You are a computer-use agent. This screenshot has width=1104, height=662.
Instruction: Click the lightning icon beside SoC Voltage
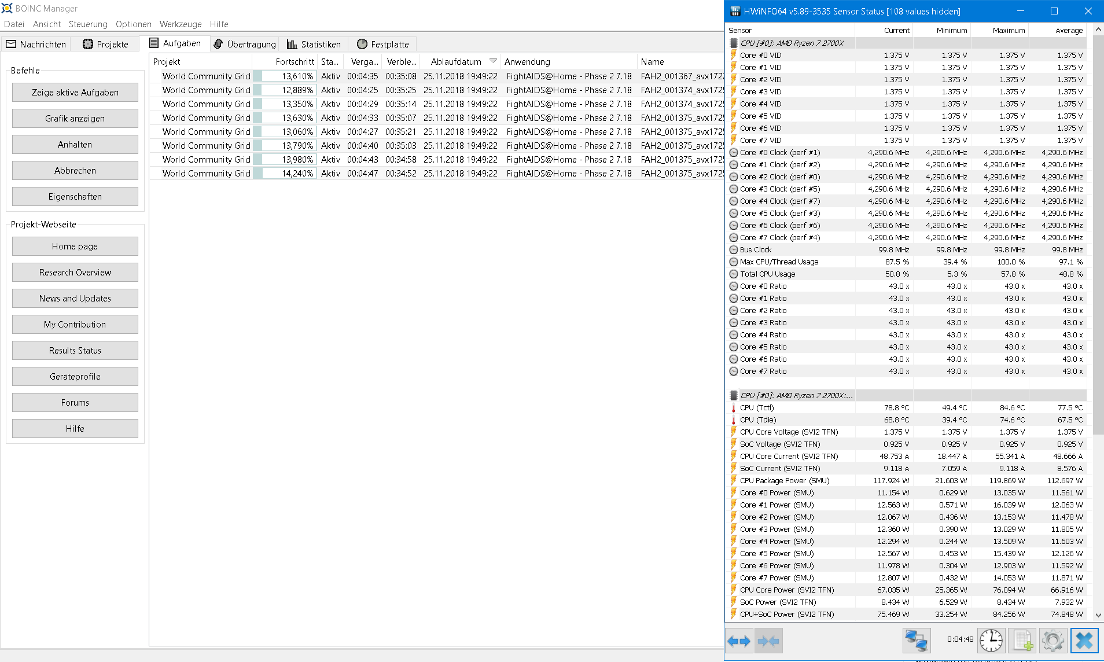(734, 444)
